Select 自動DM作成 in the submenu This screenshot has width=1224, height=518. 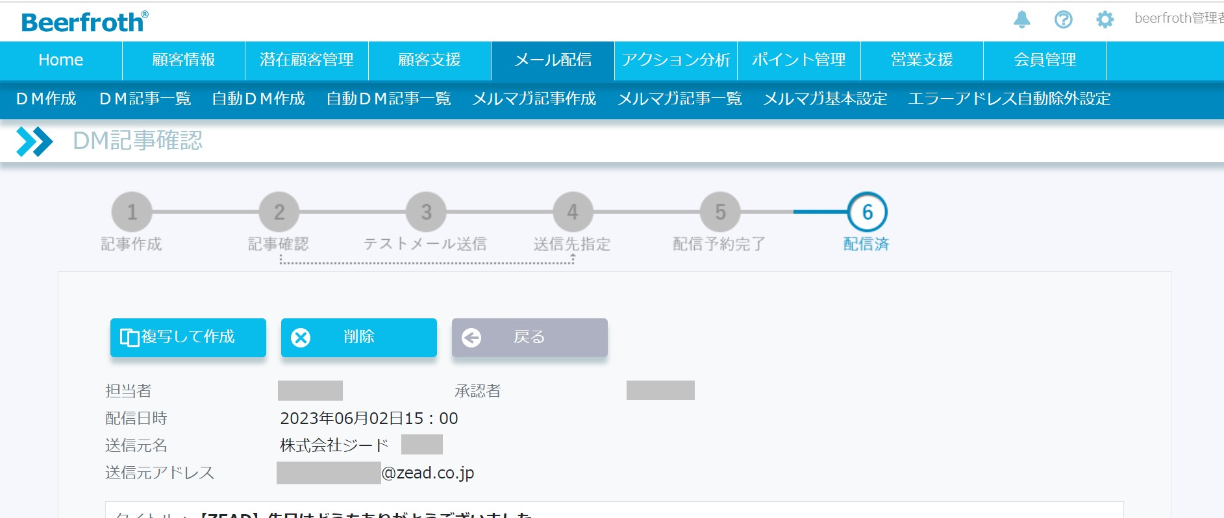pyautogui.click(x=258, y=99)
